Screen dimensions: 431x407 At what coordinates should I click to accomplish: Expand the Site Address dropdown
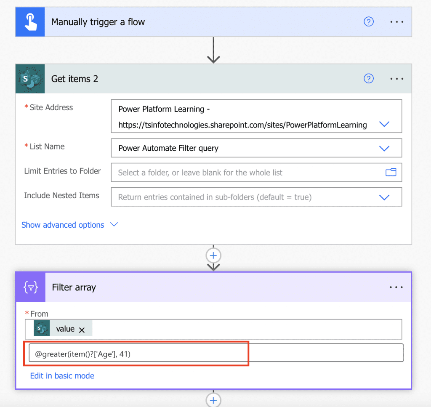point(384,124)
